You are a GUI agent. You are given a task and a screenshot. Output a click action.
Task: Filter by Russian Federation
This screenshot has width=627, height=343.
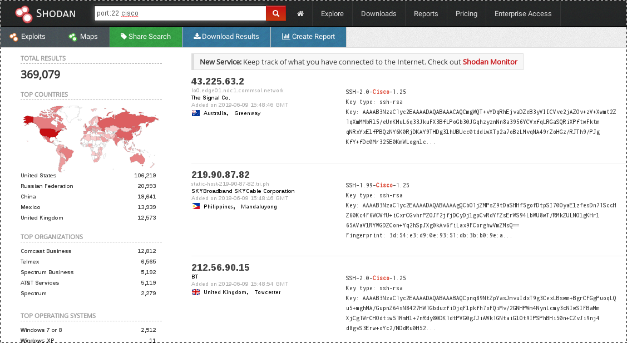click(x=47, y=186)
